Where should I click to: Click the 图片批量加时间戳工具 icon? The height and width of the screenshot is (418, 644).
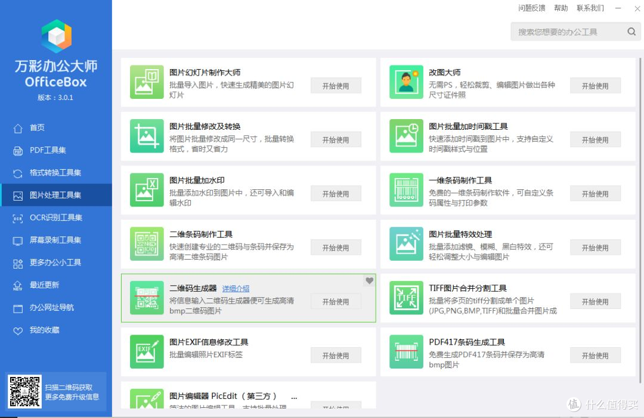(406, 136)
